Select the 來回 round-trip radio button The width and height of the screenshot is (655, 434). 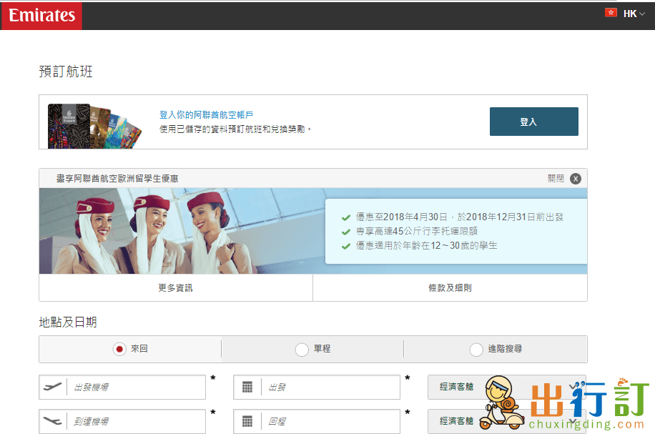click(119, 349)
